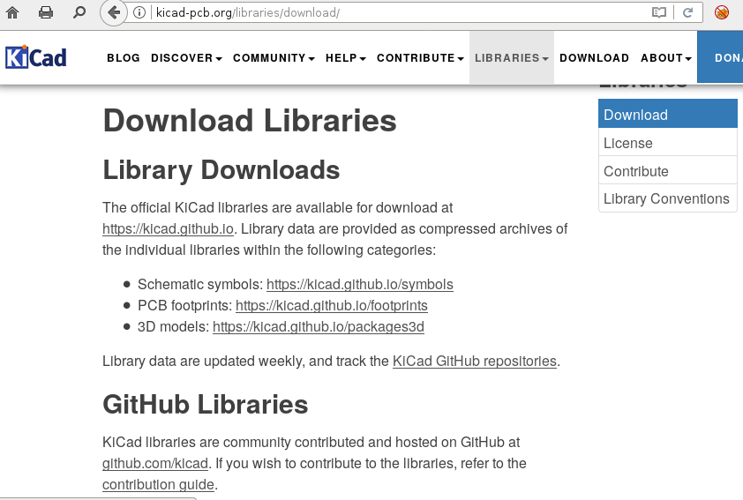This screenshot has width=743, height=500.
Task: Reload the page with refresh icon
Action: [688, 12]
